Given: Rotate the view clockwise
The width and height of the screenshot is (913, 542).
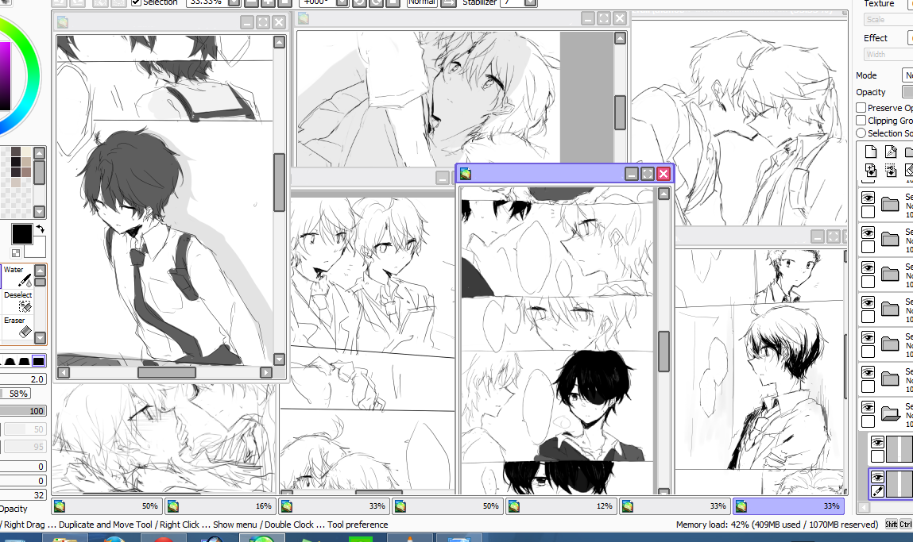Looking at the screenshot, I should coord(376,2).
